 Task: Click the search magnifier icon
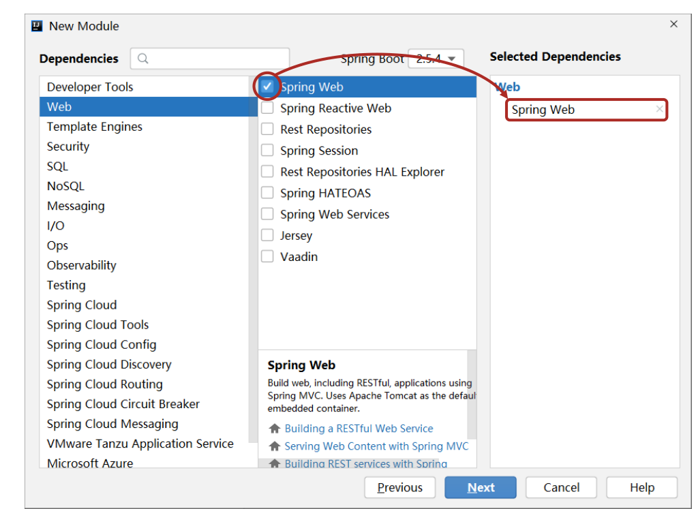pyautogui.click(x=143, y=59)
